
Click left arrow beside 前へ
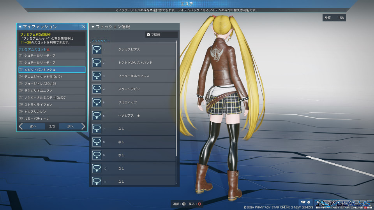click(x=21, y=126)
